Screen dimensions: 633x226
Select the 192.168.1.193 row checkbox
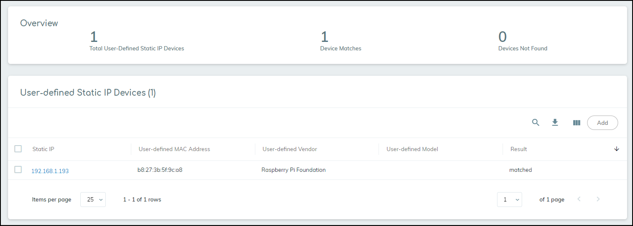(18, 170)
